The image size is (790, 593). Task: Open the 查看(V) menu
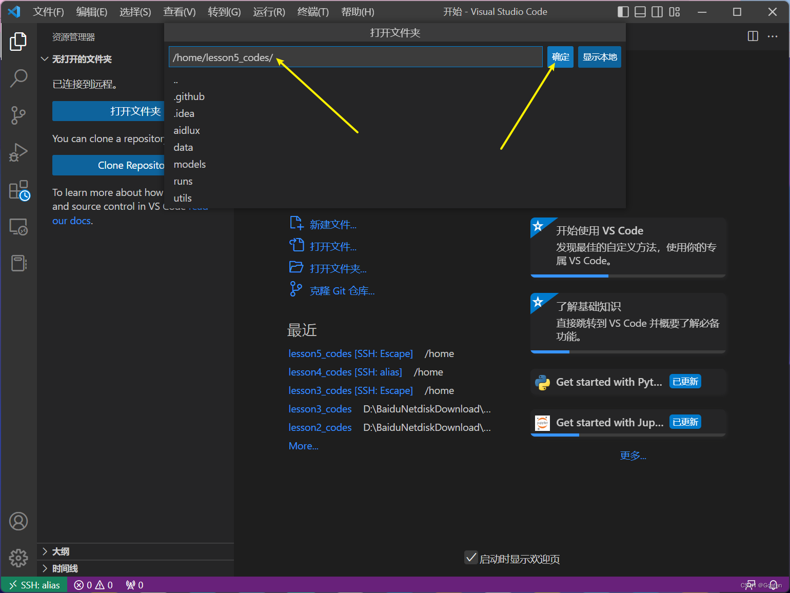tap(180, 12)
